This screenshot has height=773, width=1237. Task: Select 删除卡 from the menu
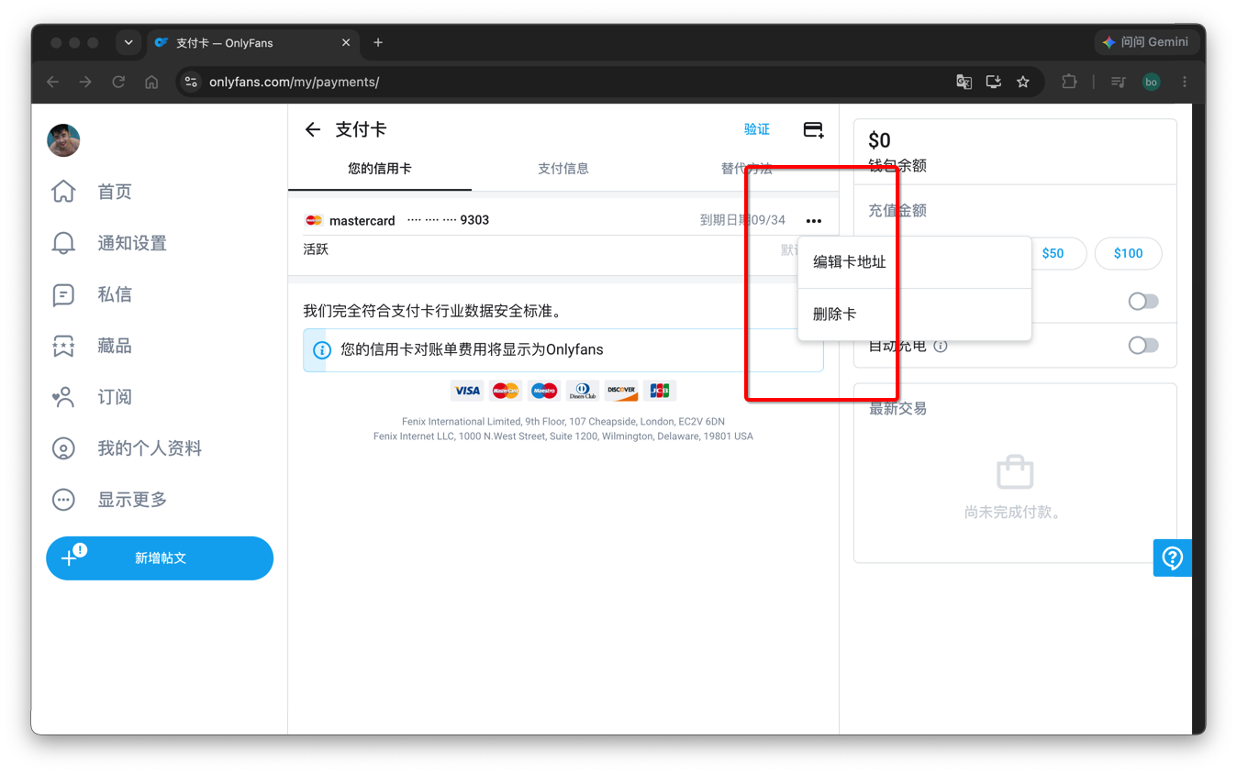pos(915,314)
